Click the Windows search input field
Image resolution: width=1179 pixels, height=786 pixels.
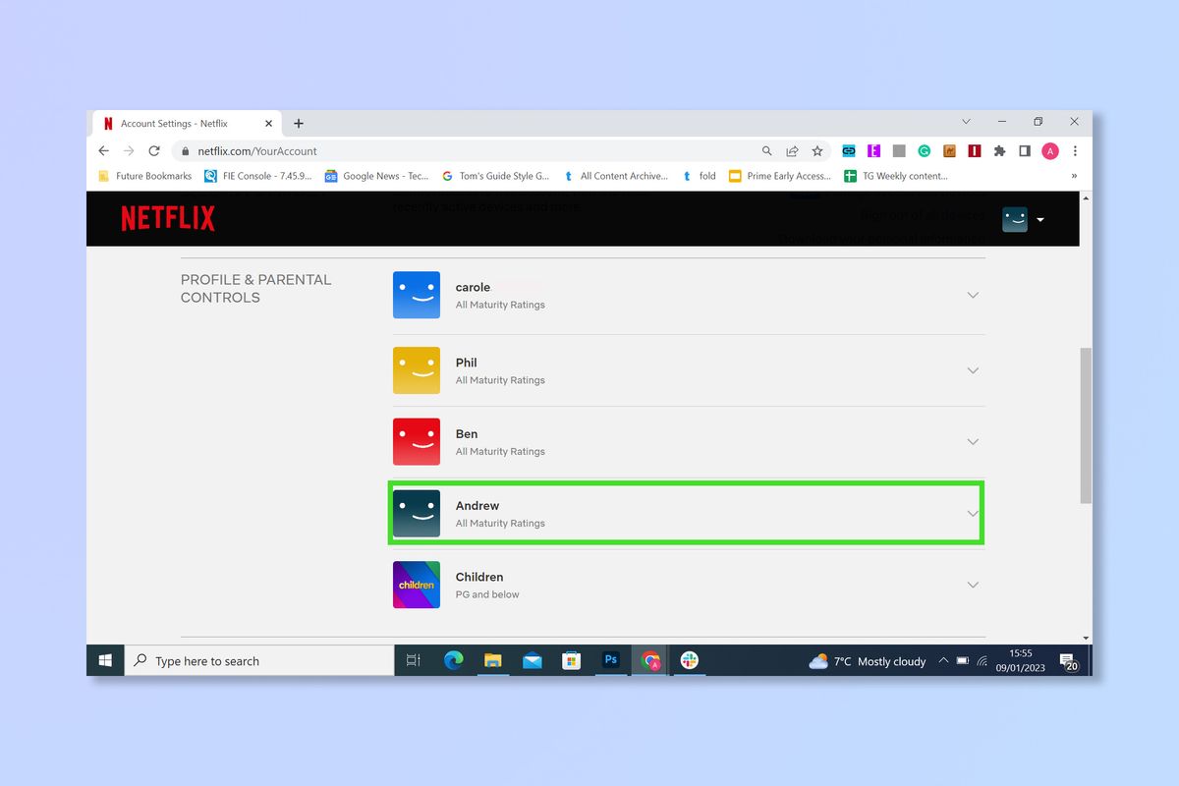(255, 660)
